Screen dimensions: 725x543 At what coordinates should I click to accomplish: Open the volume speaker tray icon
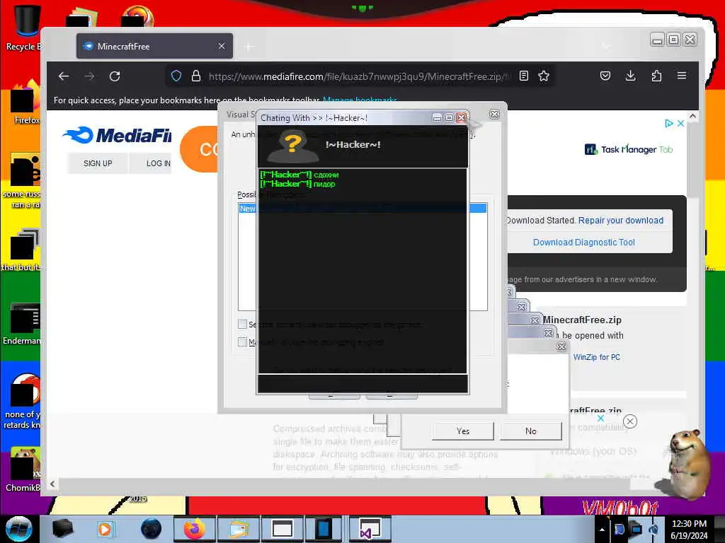653,530
